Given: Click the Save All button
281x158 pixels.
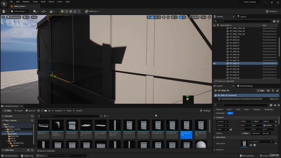Looking at the screenshot, I should point(30,111).
